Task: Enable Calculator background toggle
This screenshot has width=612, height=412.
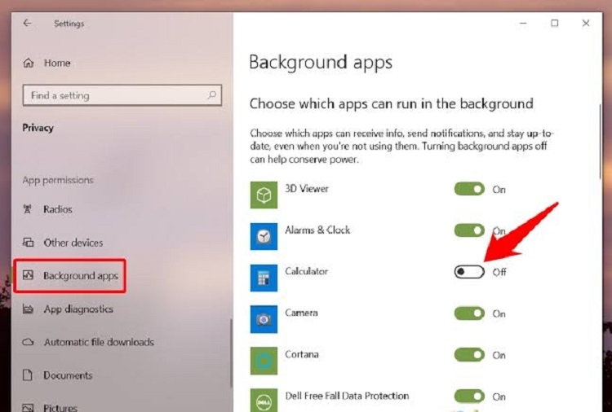Action: [x=469, y=272]
